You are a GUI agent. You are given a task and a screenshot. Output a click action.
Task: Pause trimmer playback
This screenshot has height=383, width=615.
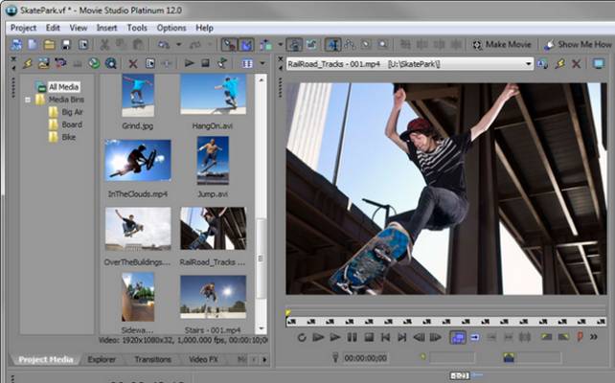(x=352, y=337)
